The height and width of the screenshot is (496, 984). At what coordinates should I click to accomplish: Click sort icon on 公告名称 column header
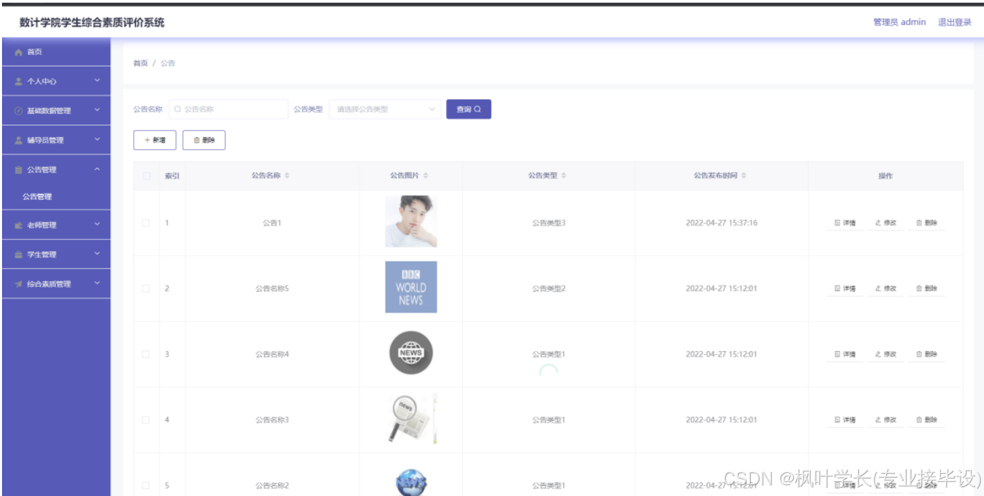(287, 176)
